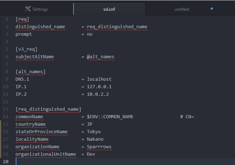Click the @alt_names value

tap(101, 57)
